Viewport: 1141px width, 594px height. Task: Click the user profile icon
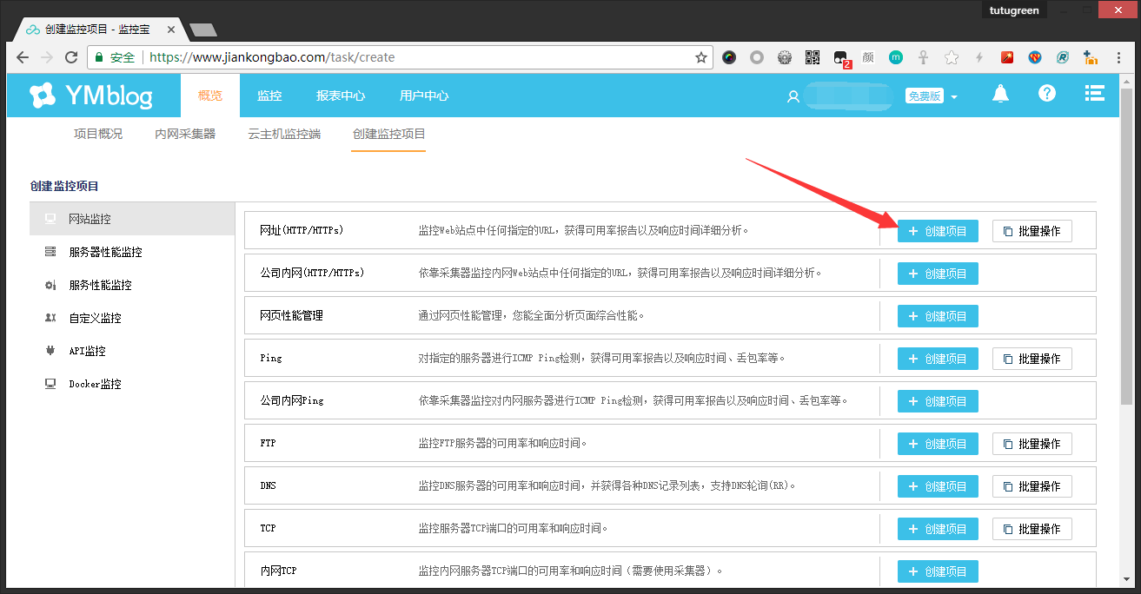tap(793, 96)
